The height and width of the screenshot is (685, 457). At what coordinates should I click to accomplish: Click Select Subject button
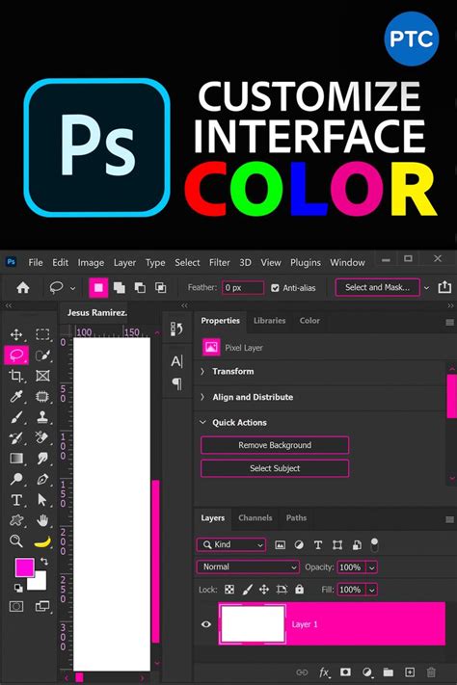pyautogui.click(x=275, y=468)
